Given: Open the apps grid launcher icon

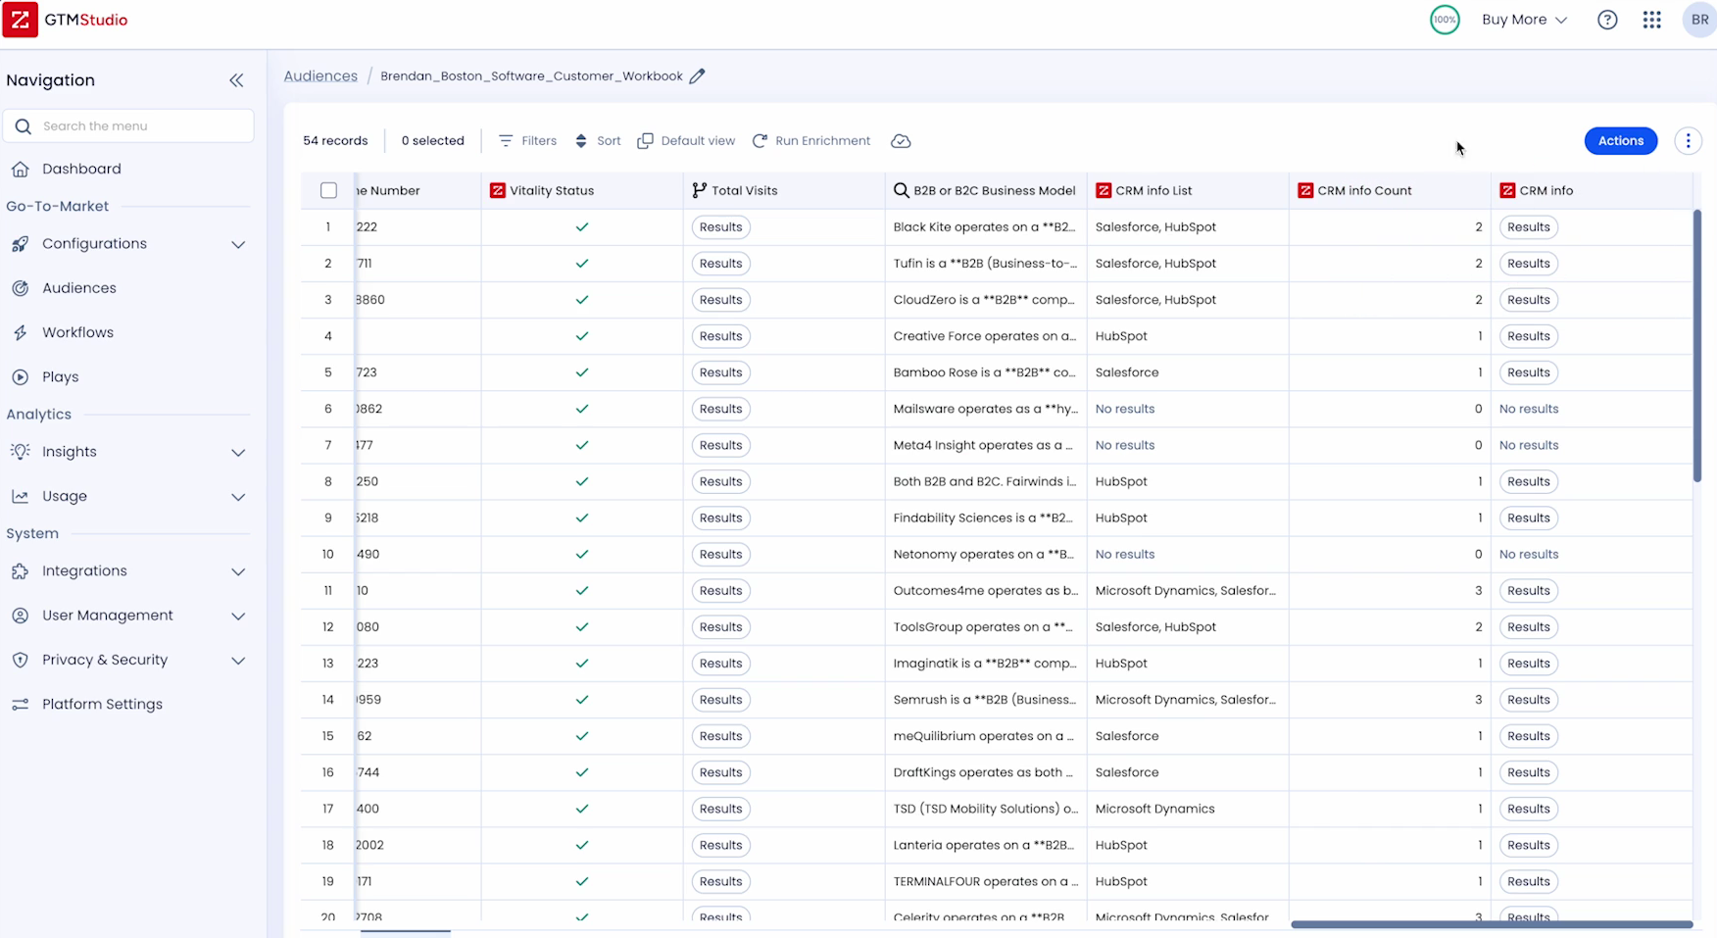Looking at the screenshot, I should (1652, 20).
